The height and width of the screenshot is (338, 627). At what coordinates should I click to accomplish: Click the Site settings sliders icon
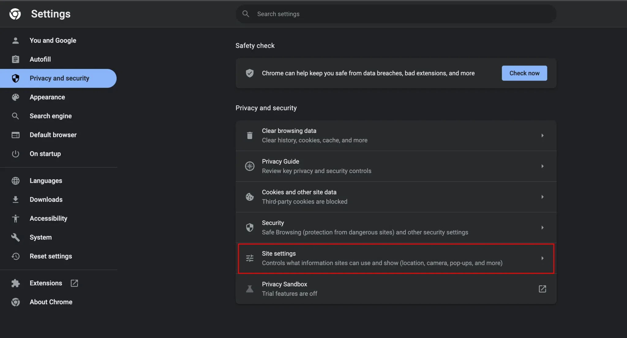250,258
